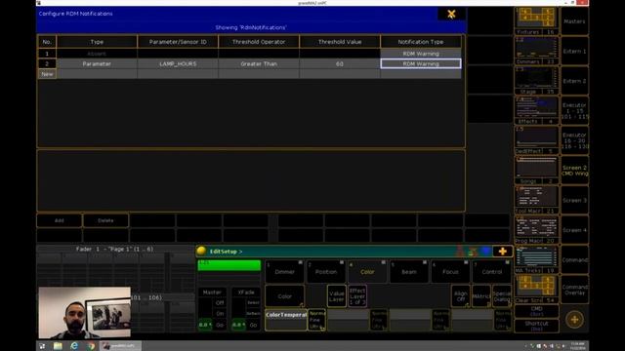Click the Masters button

point(574,21)
